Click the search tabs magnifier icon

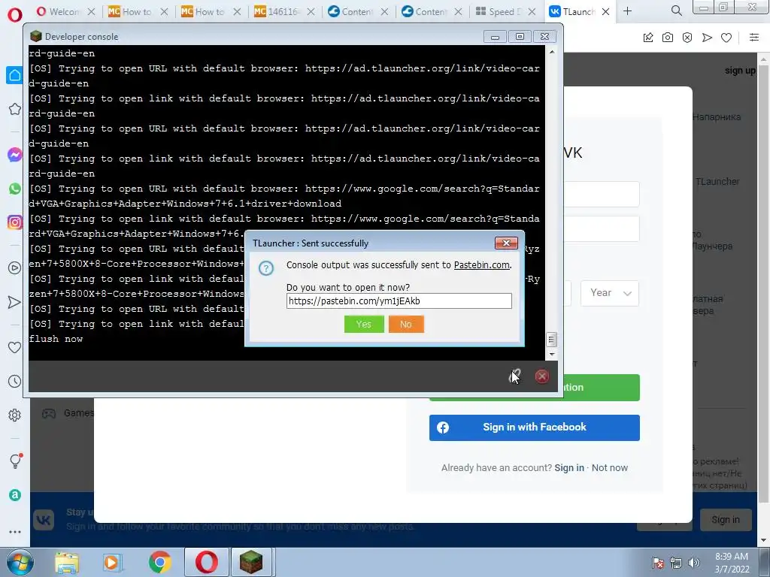[676, 11]
